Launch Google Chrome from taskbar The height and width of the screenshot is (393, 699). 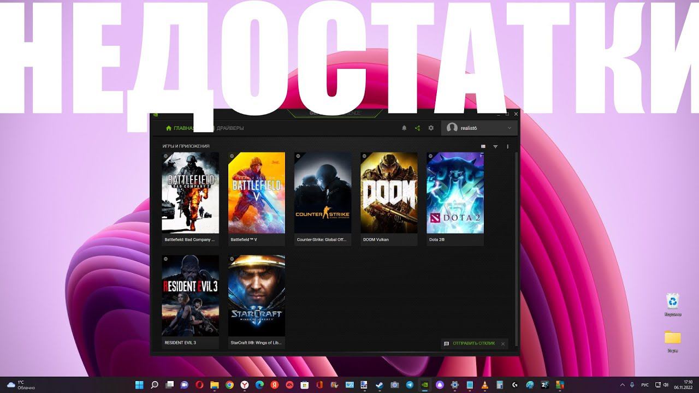230,385
